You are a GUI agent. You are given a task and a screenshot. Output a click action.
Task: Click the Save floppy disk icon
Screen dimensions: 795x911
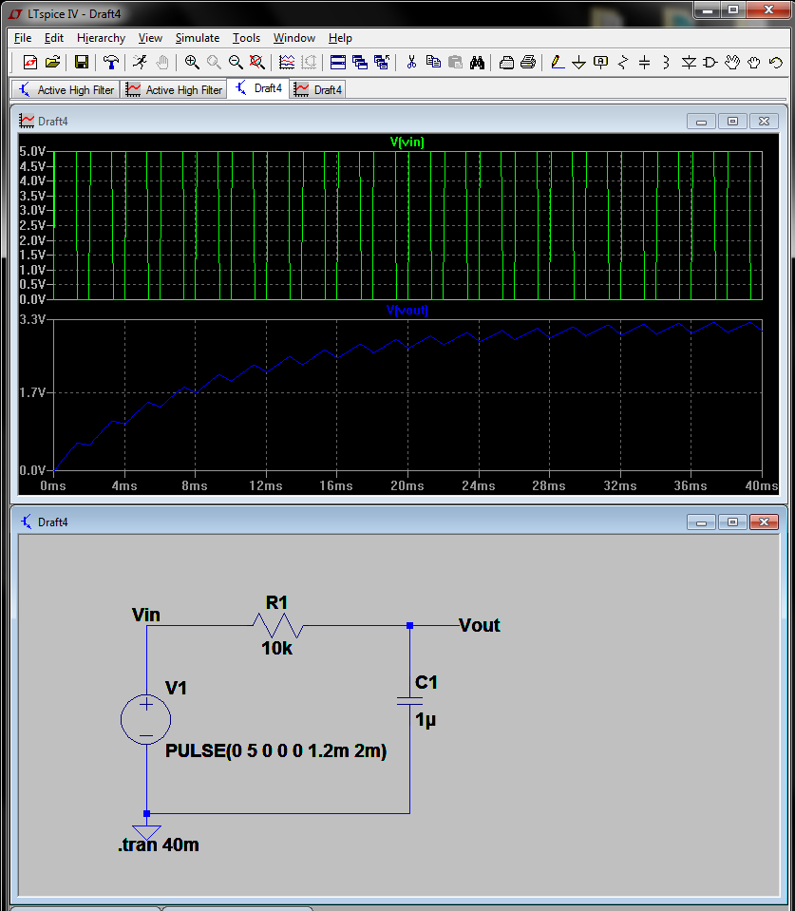82,62
